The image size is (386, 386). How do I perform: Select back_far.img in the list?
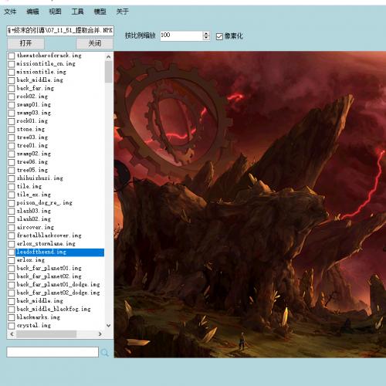click(x=36, y=88)
